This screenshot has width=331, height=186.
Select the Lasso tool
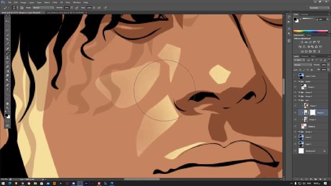click(7, 30)
